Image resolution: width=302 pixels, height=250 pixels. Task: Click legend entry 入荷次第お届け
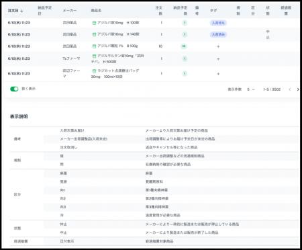(72, 130)
